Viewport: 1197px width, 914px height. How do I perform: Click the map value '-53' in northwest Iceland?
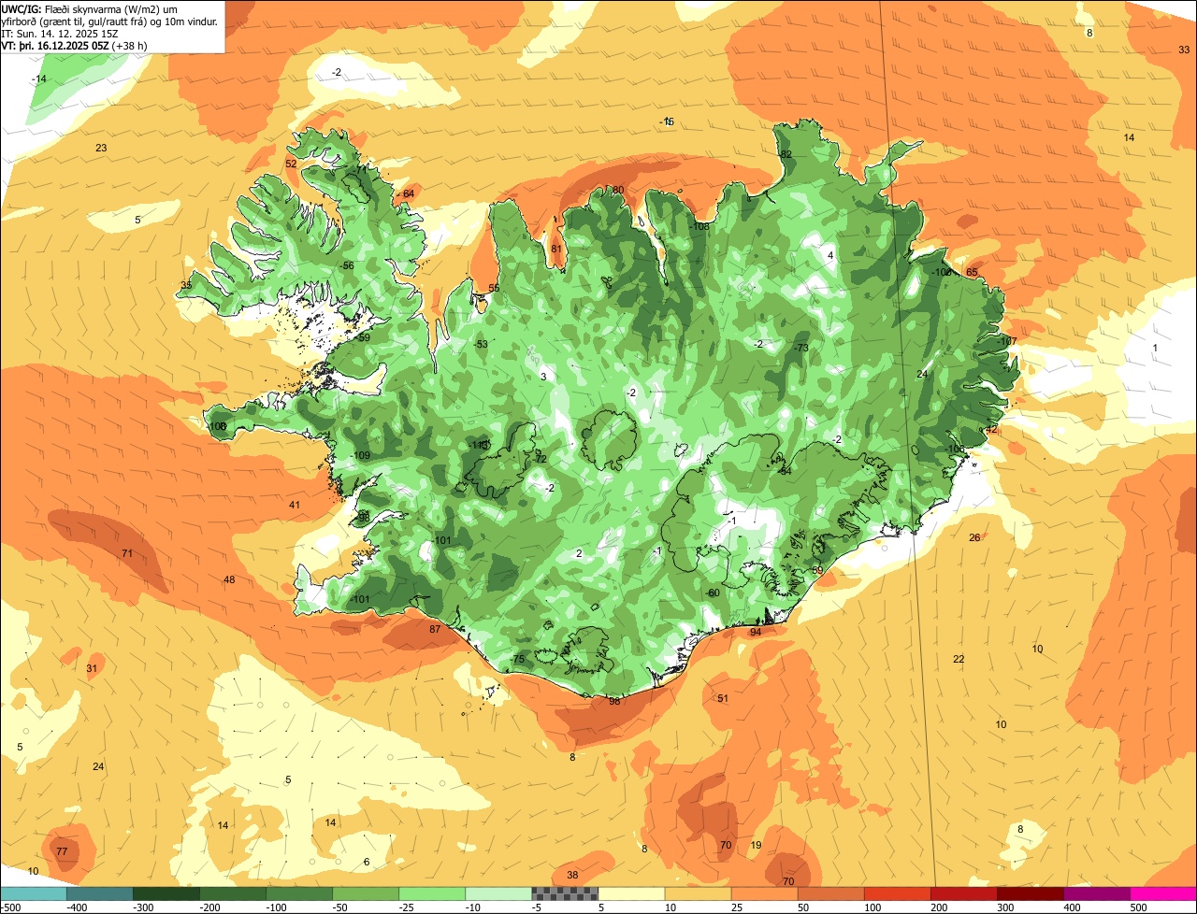pos(481,345)
